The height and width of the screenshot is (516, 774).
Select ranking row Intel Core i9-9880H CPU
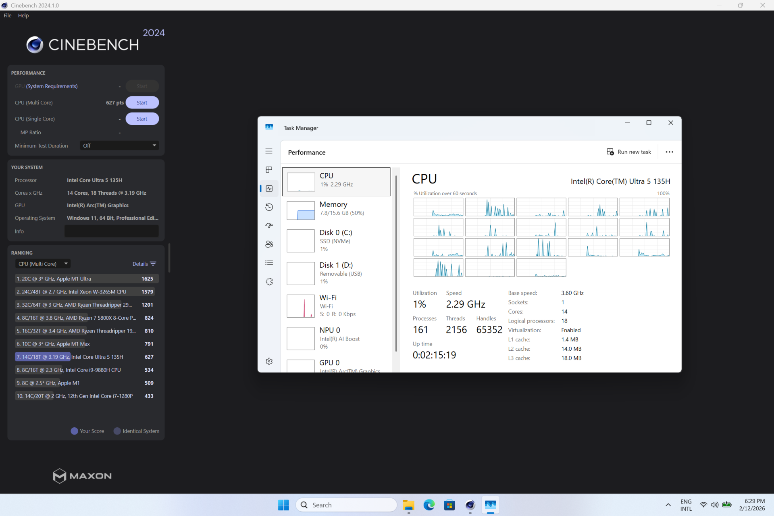[x=87, y=370]
